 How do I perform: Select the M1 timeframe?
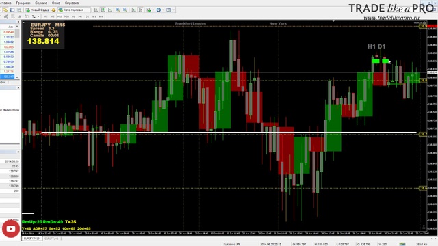pyautogui.click(x=46, y=16)
